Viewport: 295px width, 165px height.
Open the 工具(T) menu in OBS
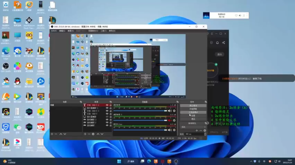pos(104,31)
